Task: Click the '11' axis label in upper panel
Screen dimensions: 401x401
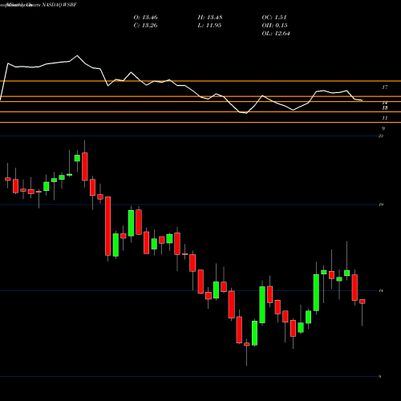Action: point(385,118)
